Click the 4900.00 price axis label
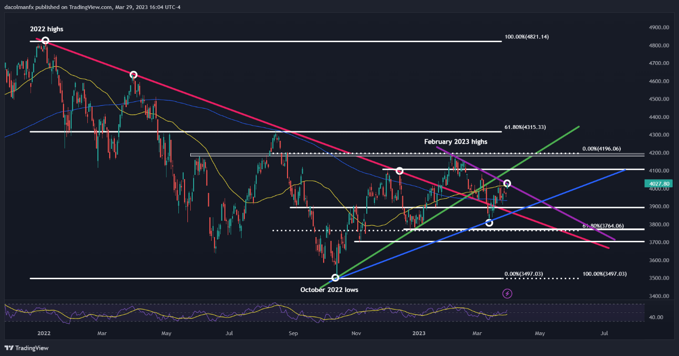 pos(659,27)
